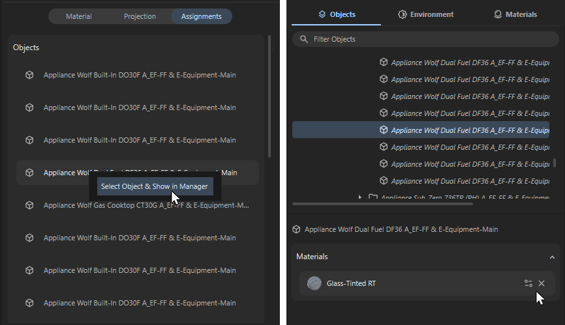Click the cube icon of the highlighted Assignments row
Viewport: 565px width, 325px height.
pos(29,173)
